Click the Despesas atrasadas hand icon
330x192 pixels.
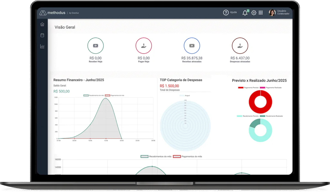pos(240,46)
